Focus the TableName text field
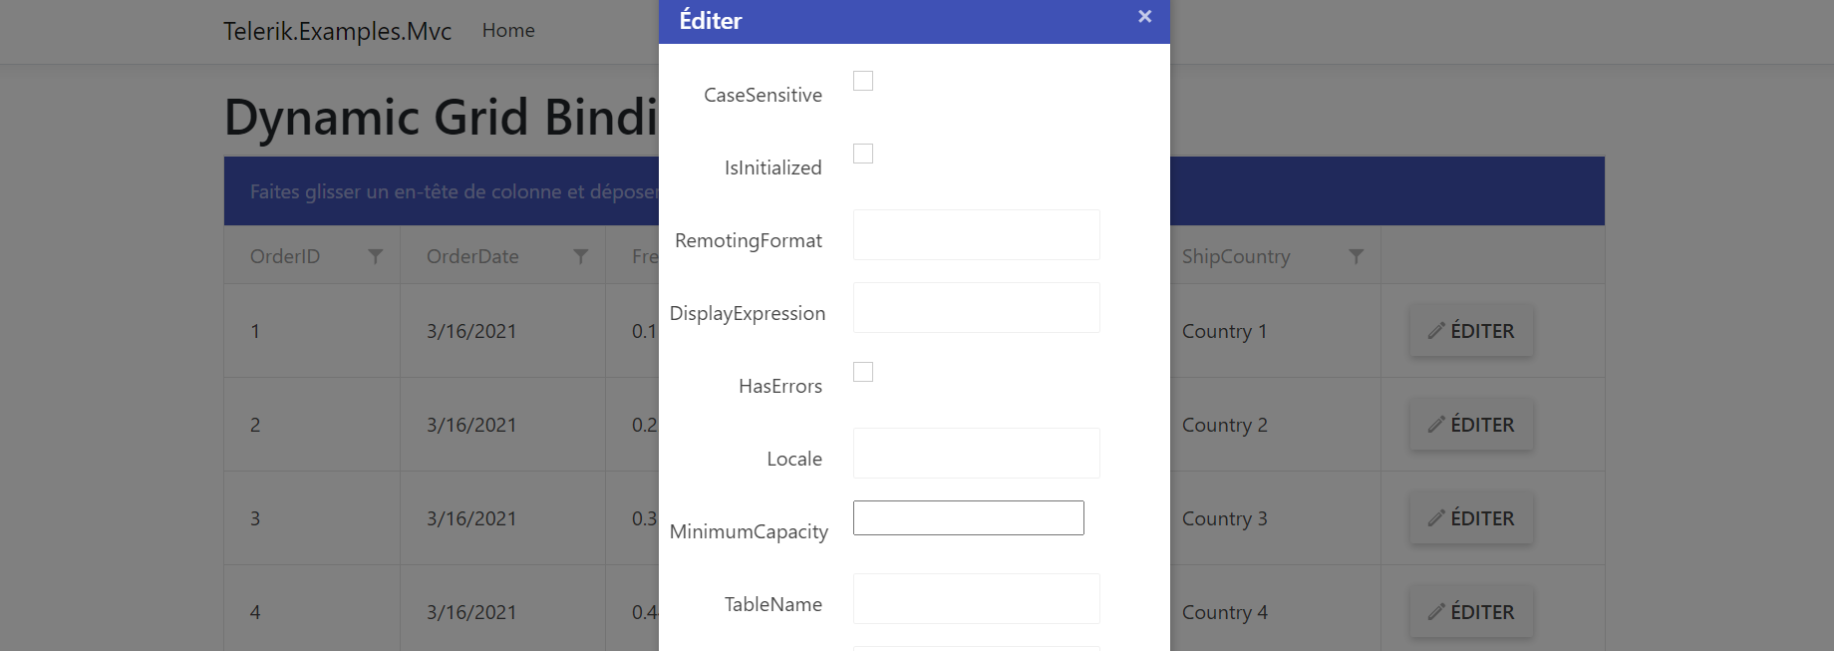The height and width of the screenshot is (651, 1834). coord(976,599)
